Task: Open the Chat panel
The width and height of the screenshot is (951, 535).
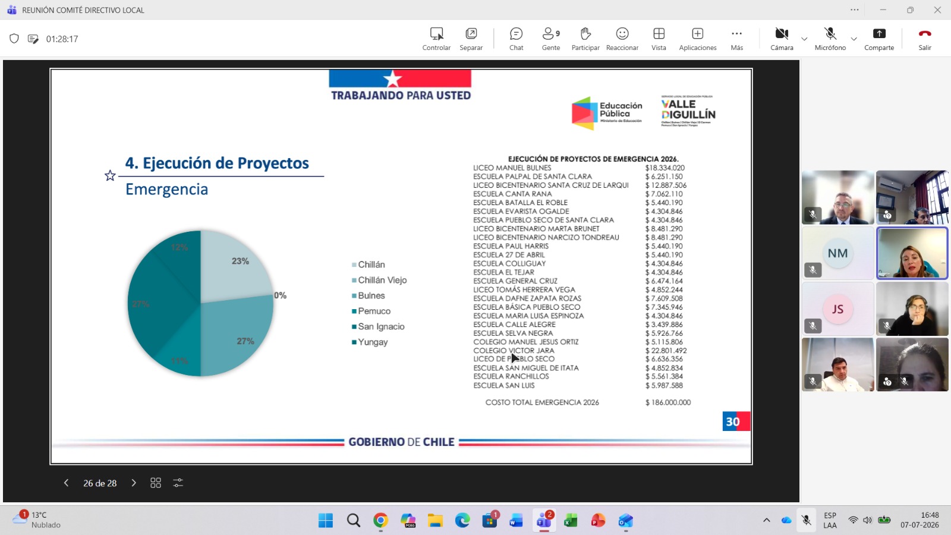Action: point(517,39)
